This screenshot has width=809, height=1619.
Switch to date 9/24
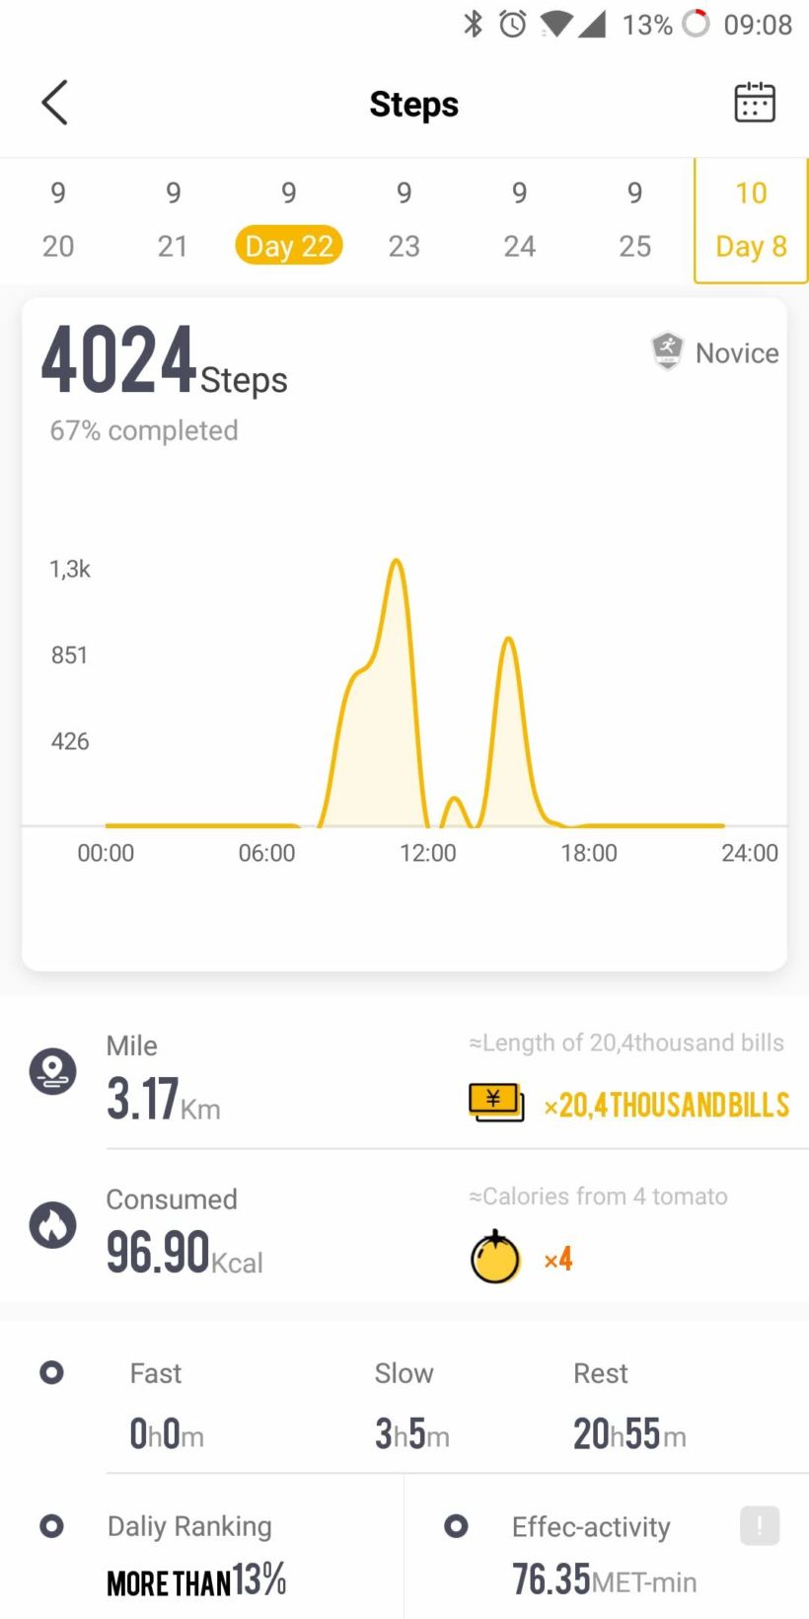520,220
